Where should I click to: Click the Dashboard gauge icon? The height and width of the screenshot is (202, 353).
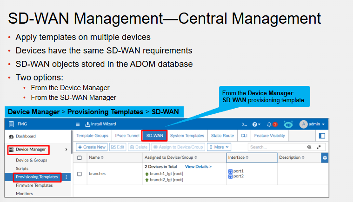(x=11, y=137)
